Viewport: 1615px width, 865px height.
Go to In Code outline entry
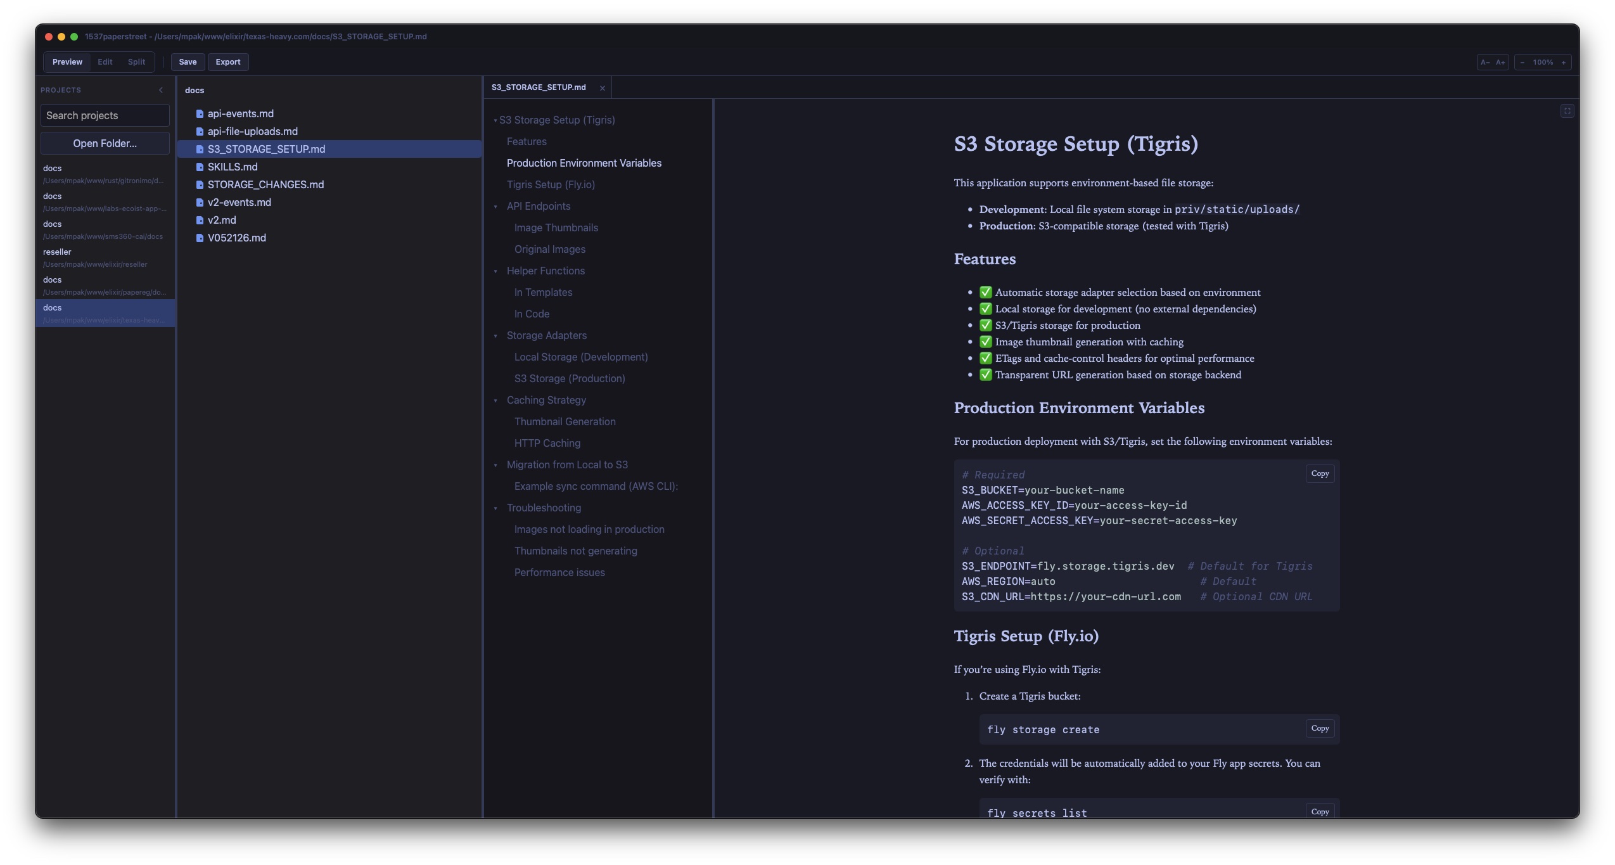(532, 314)
